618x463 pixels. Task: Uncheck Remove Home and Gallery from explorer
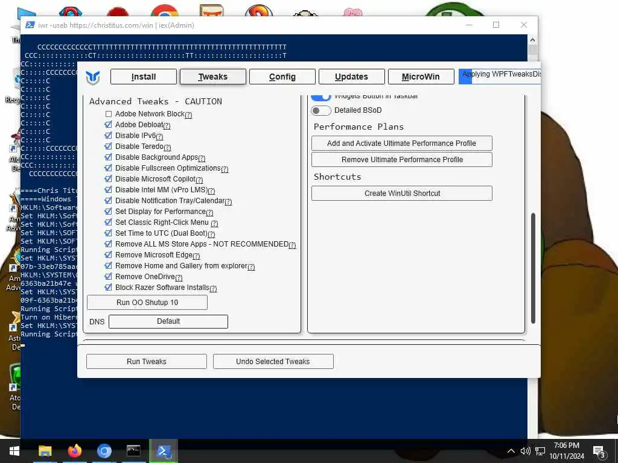[109, 266]
